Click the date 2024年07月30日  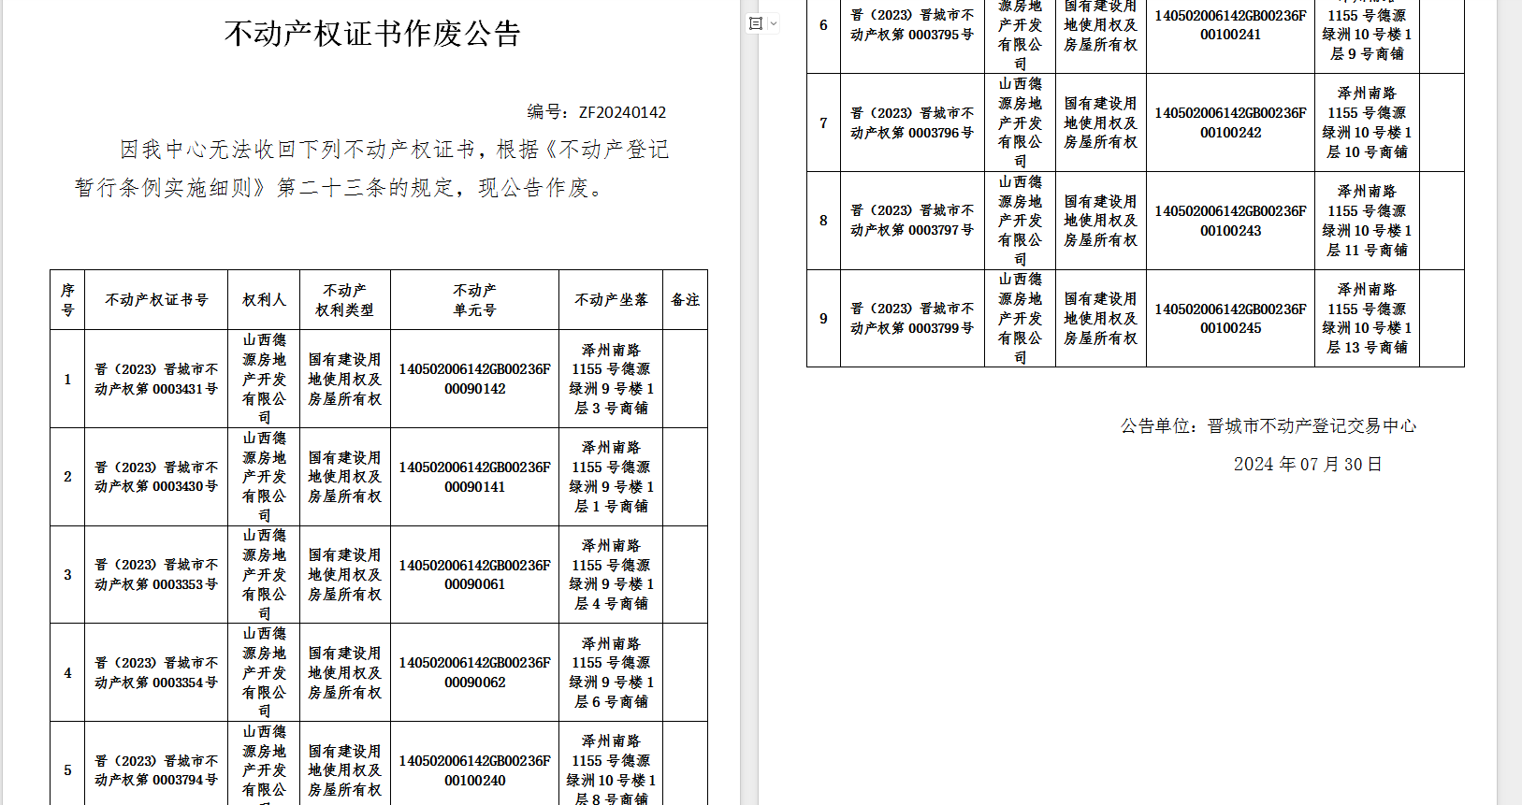[1308, 465]
